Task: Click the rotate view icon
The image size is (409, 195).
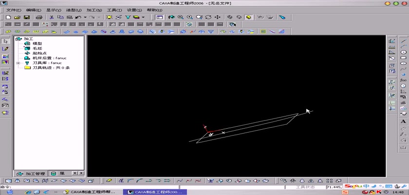Action: click(208, 17)
